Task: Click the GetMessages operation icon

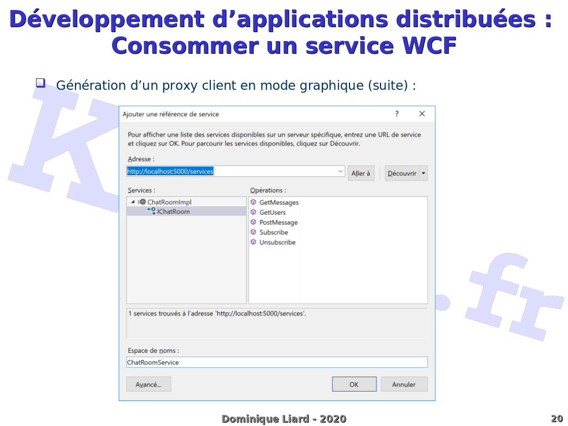Action: tap(253, 202)
